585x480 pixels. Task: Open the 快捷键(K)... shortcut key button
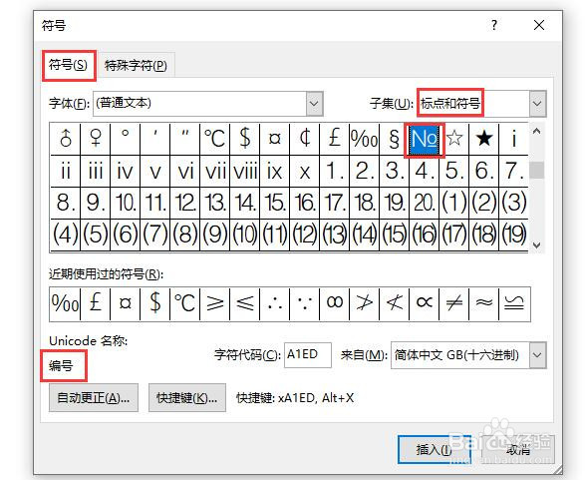click(x=187, y=398)
